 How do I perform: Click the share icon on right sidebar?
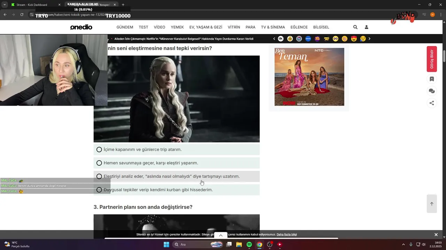[x=432, y=103]
